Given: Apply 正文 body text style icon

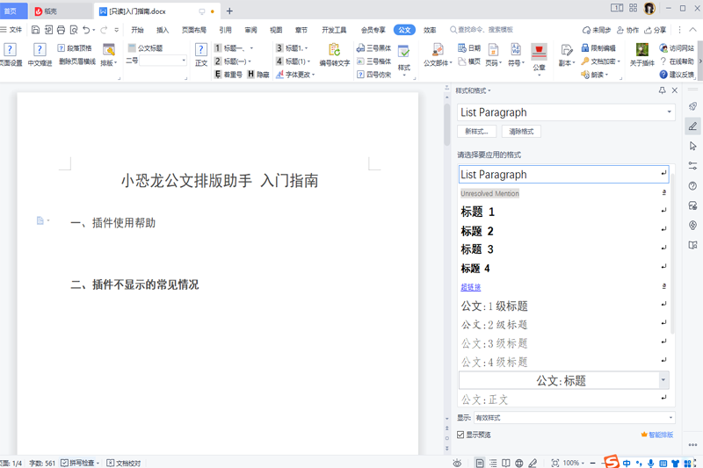Looking at the screenshot, I should pyautogui.click(x=201, y=54).
